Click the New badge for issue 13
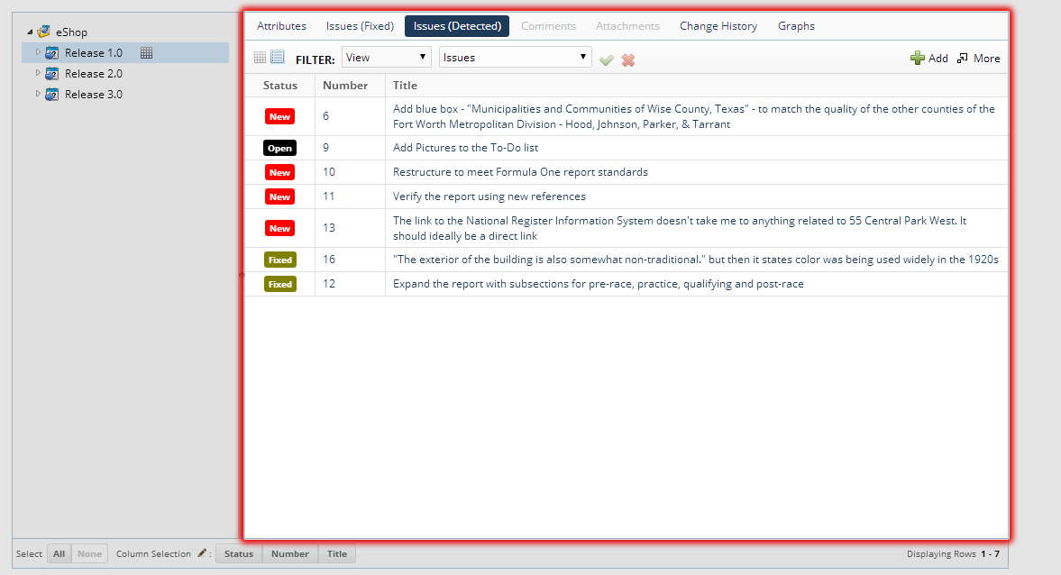This screenshot has height=575, width=1061. point(279,228)
